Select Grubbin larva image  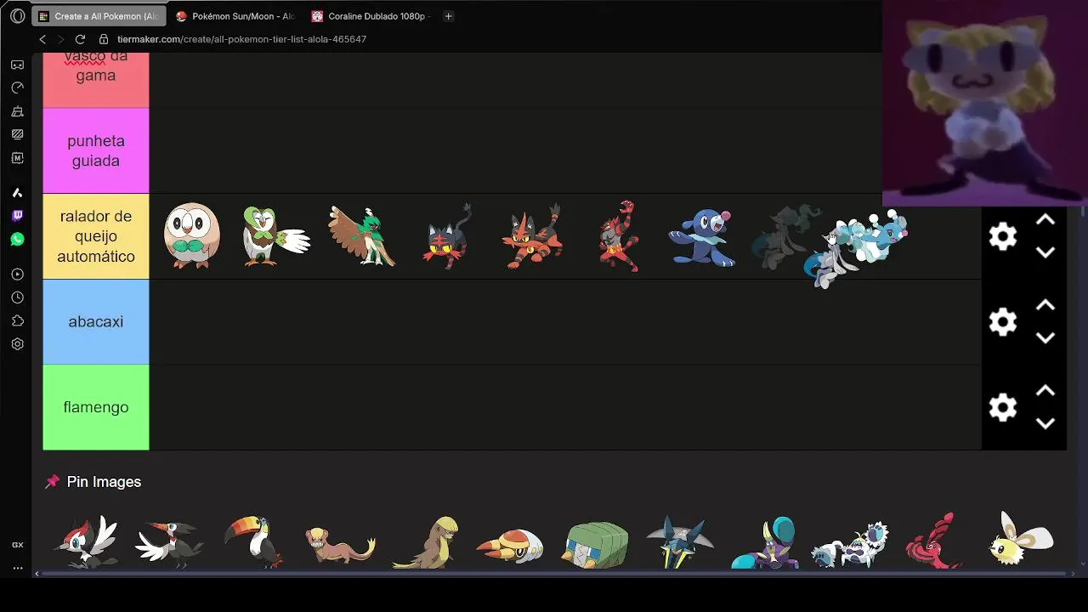(510, 545)
